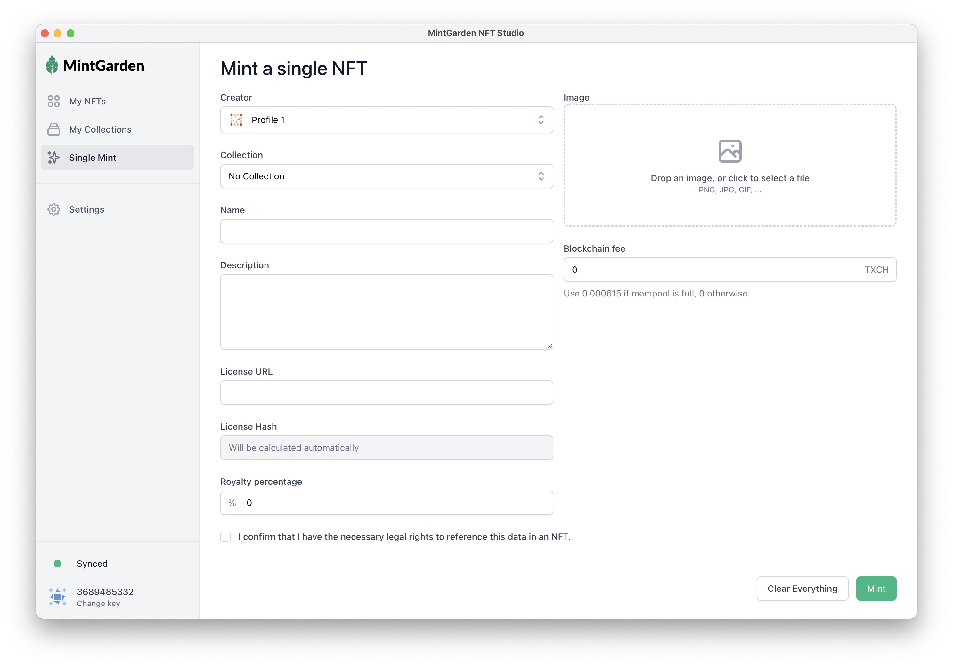Set the Royalty percentage value field
The image size is (953, 666).
click(x=387, y=502)
